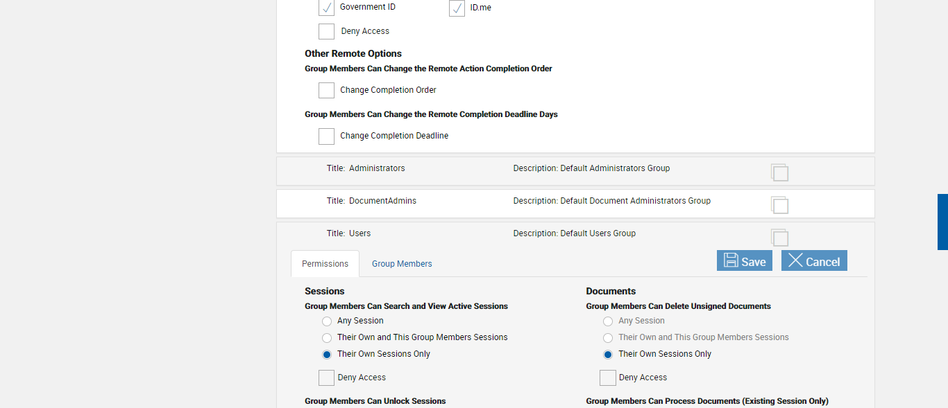948x408 pixels.
Task: Click the copy icon on the Administrators row
Action: (779, 172)
